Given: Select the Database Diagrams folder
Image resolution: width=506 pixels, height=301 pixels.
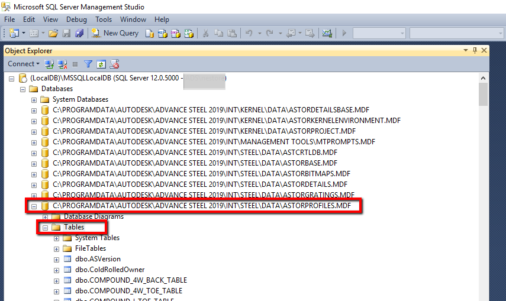Looking at the screenshot, I should pyautogui.click(x=94, y=216).
